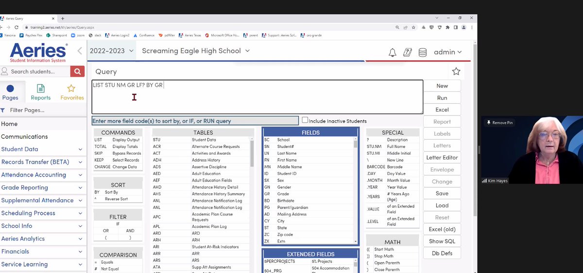Select BD Birthdate field
This screenshot has height=273, width=583.
coord(309,201)
